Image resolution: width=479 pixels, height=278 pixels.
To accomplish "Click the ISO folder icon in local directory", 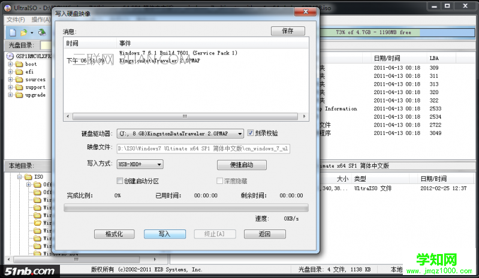I will [x=28, y=177].
